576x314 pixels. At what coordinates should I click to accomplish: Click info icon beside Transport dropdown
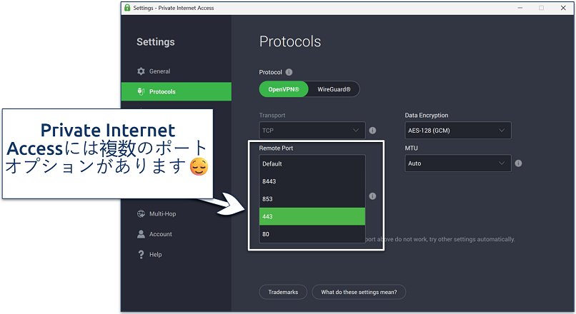click(x=372, y=131)
